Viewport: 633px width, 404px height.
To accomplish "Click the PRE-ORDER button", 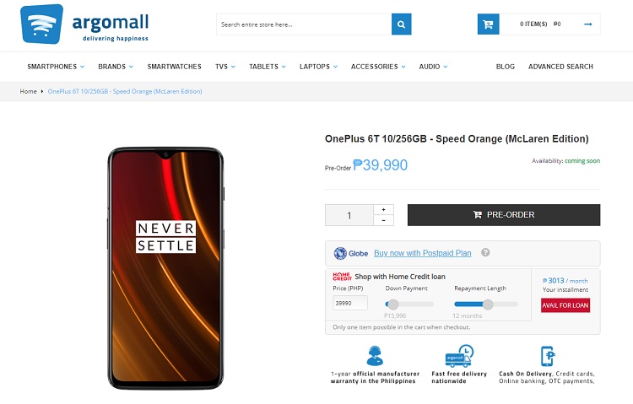I will 504,215.
